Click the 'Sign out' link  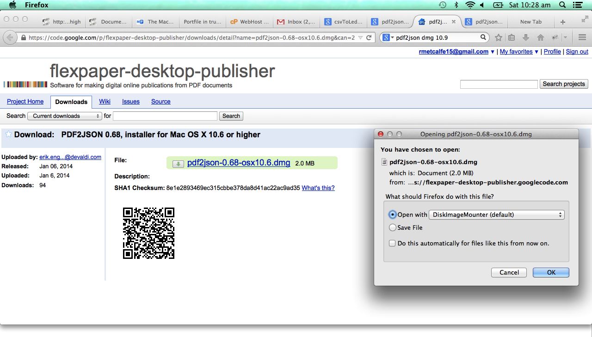(x=577, y=52)
